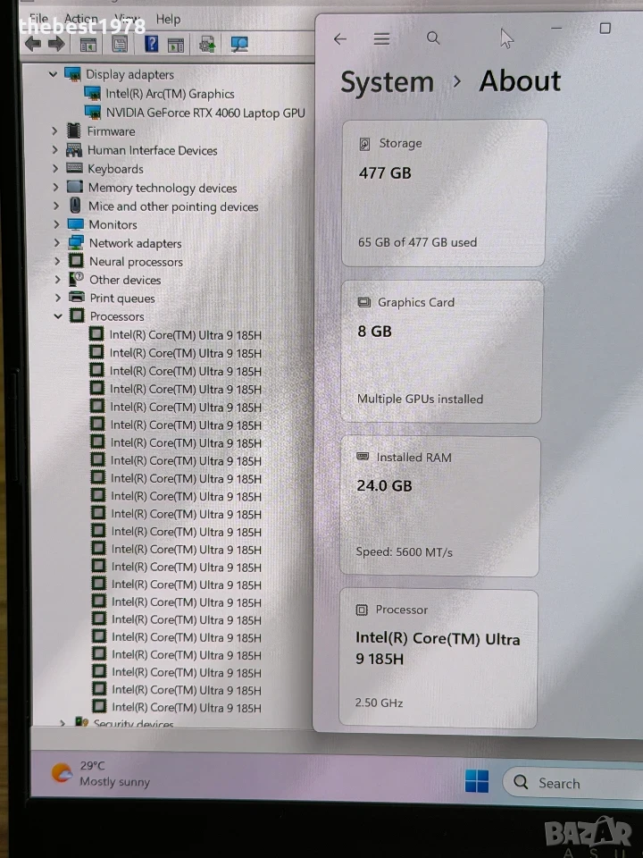Expand the Other devices chevron
The height and width of the screenshot is (858, 643).
click(x=57, y=280)
